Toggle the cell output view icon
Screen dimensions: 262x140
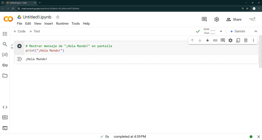(x=19, y=59)
